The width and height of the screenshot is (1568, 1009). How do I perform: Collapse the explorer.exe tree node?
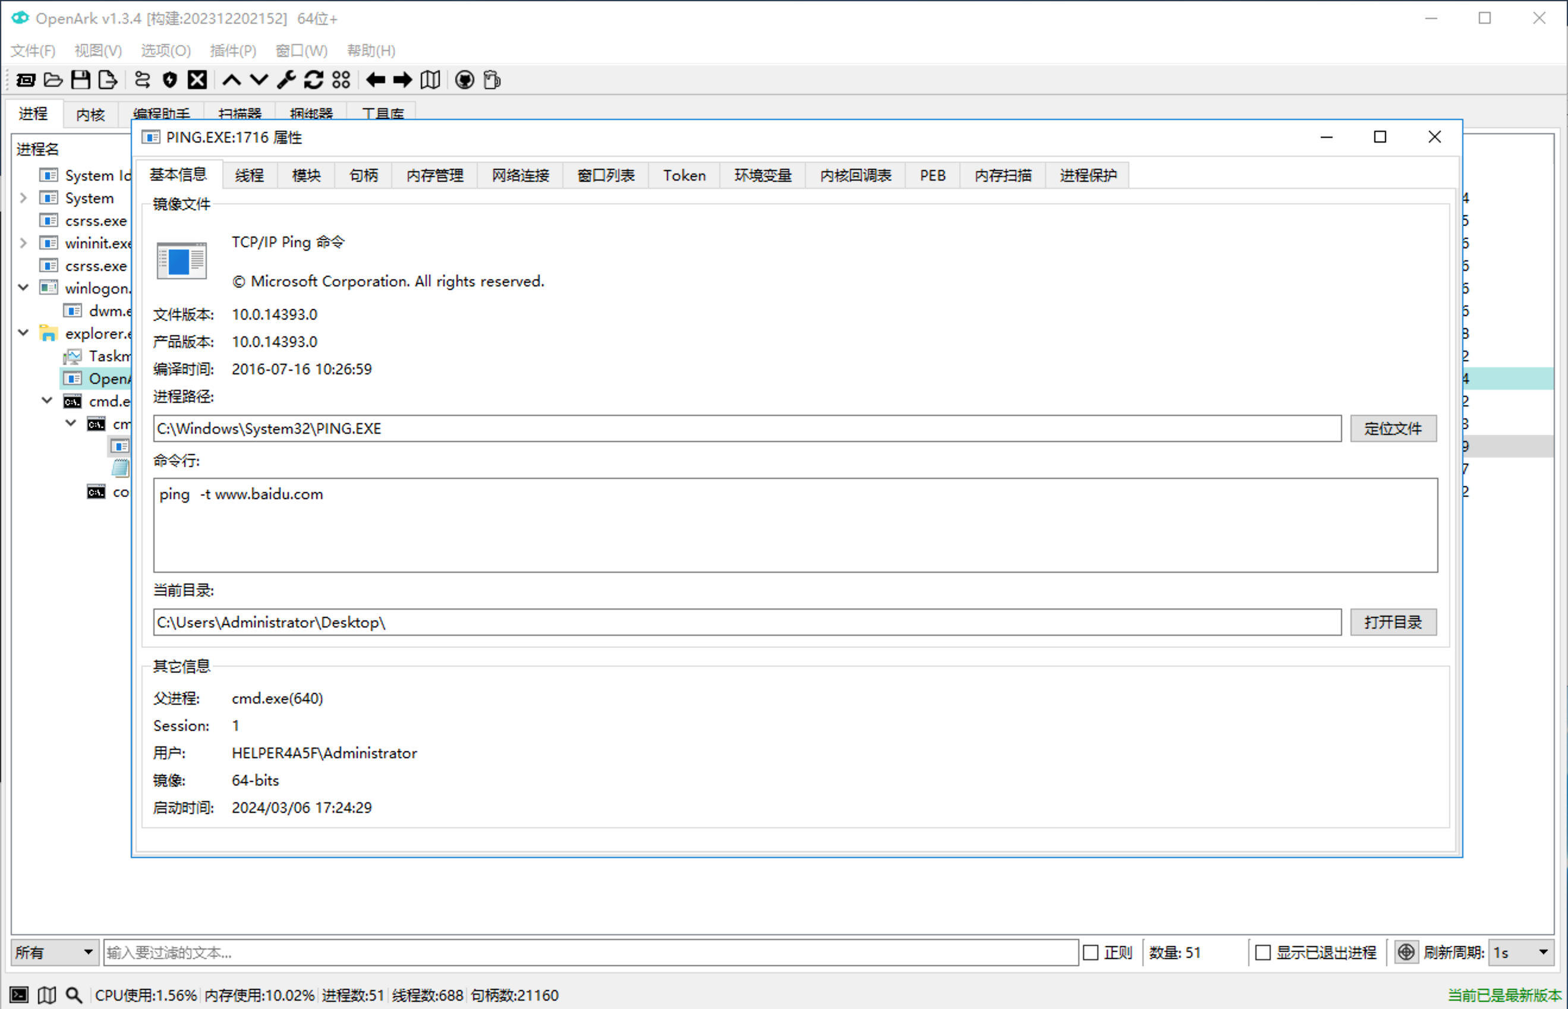click(x=24, y=333)
